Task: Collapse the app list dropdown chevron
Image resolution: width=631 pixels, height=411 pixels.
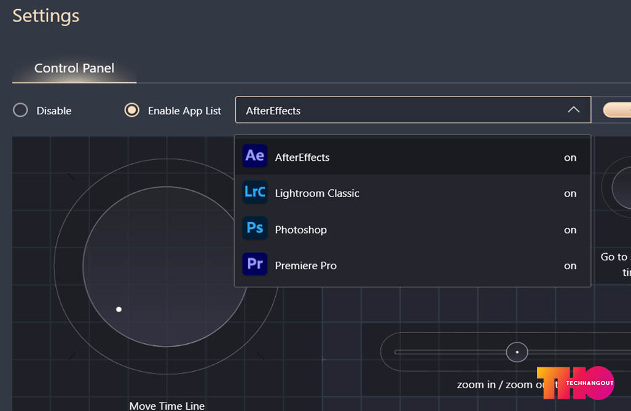Action: (573, 109)
